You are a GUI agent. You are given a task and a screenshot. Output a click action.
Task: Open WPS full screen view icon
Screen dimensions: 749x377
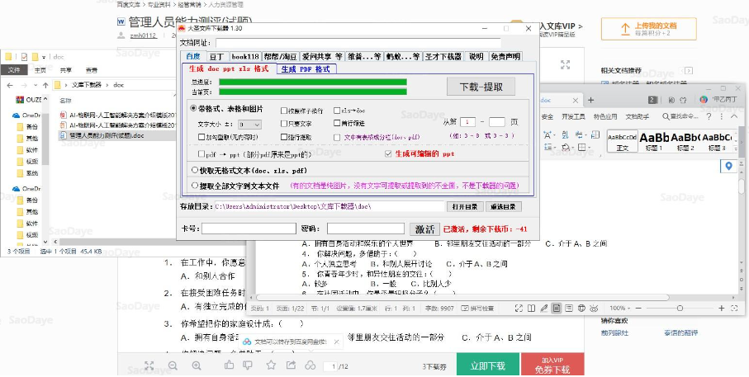(519, 309)
